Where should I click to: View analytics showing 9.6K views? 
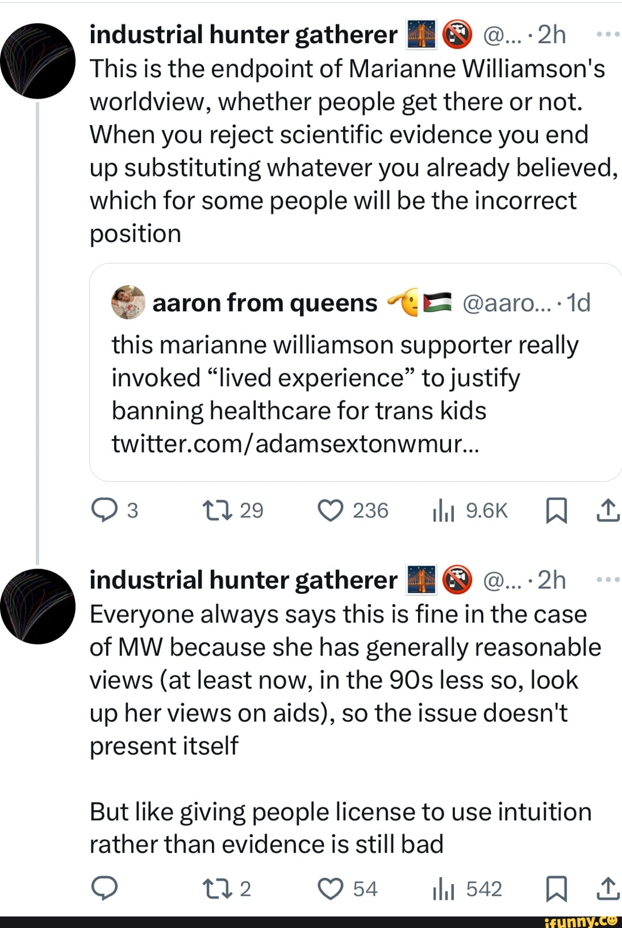[443, 511]
